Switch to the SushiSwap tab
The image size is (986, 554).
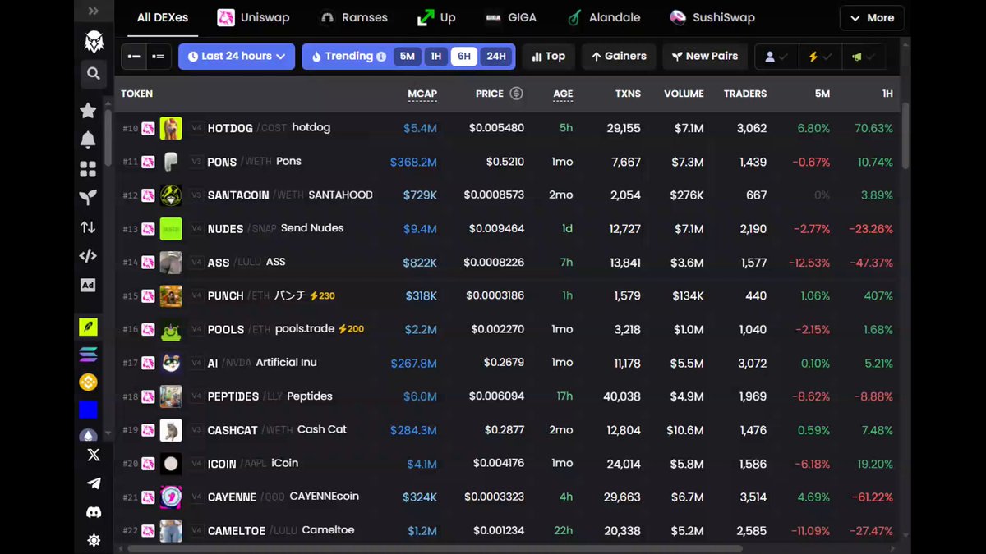(x=712, y=17)
